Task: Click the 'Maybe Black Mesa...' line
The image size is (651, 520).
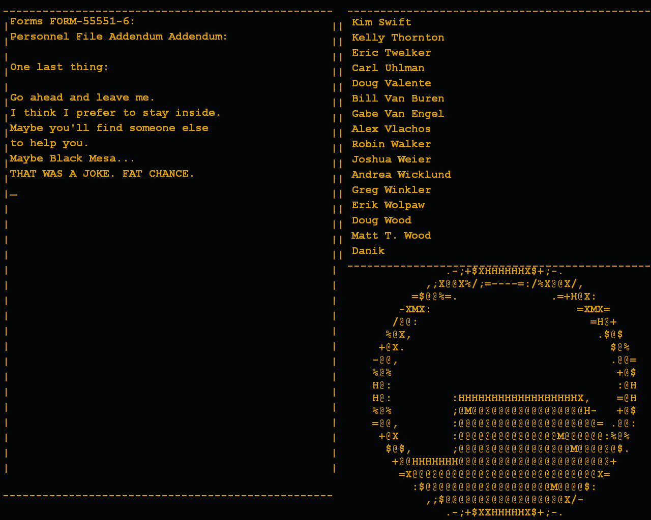Action: (x=72, y=158)
